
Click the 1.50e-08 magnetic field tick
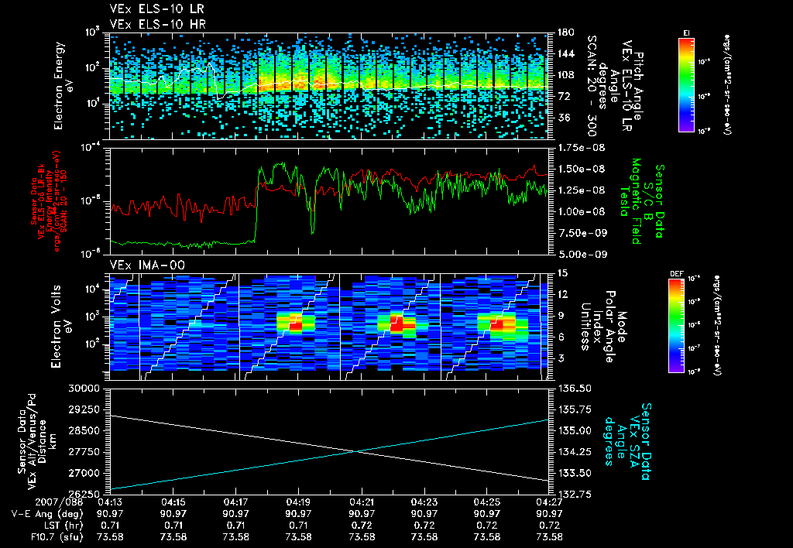click(581, 170)
